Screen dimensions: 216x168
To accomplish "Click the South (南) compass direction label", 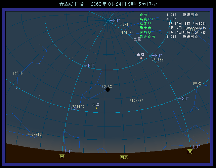I will [190, 152].
